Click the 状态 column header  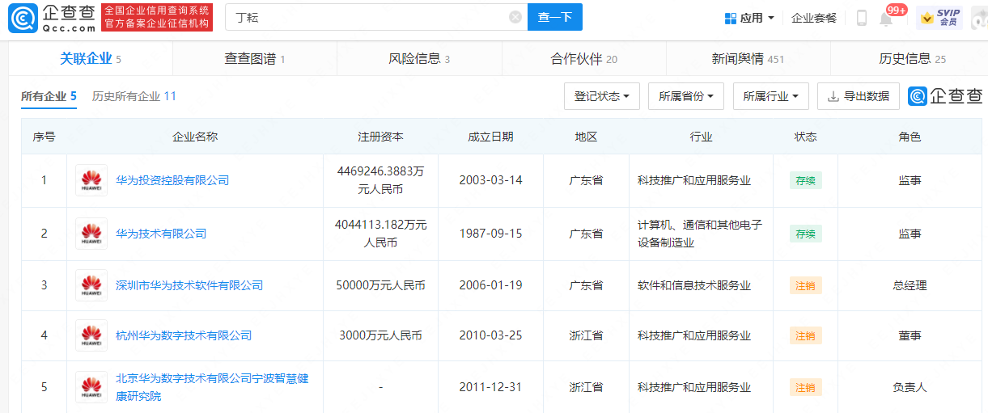point(805,137)
